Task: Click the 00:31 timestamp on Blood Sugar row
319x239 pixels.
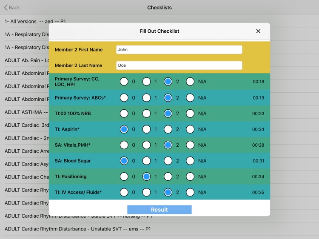Action: tap(258, 161)
